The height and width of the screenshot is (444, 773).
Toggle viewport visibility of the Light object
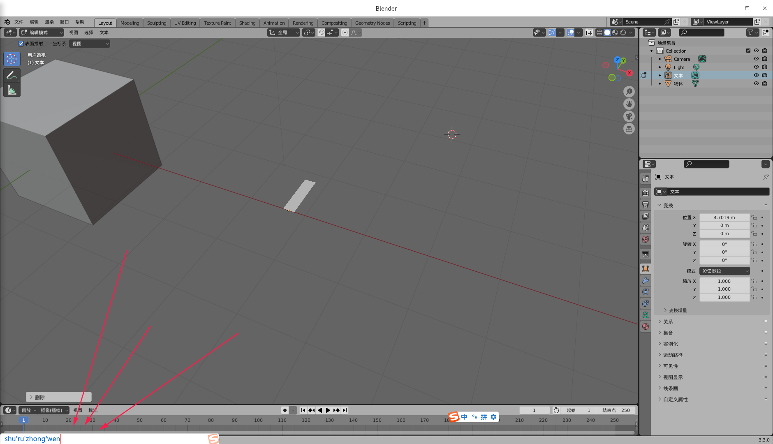pos(756,67)
